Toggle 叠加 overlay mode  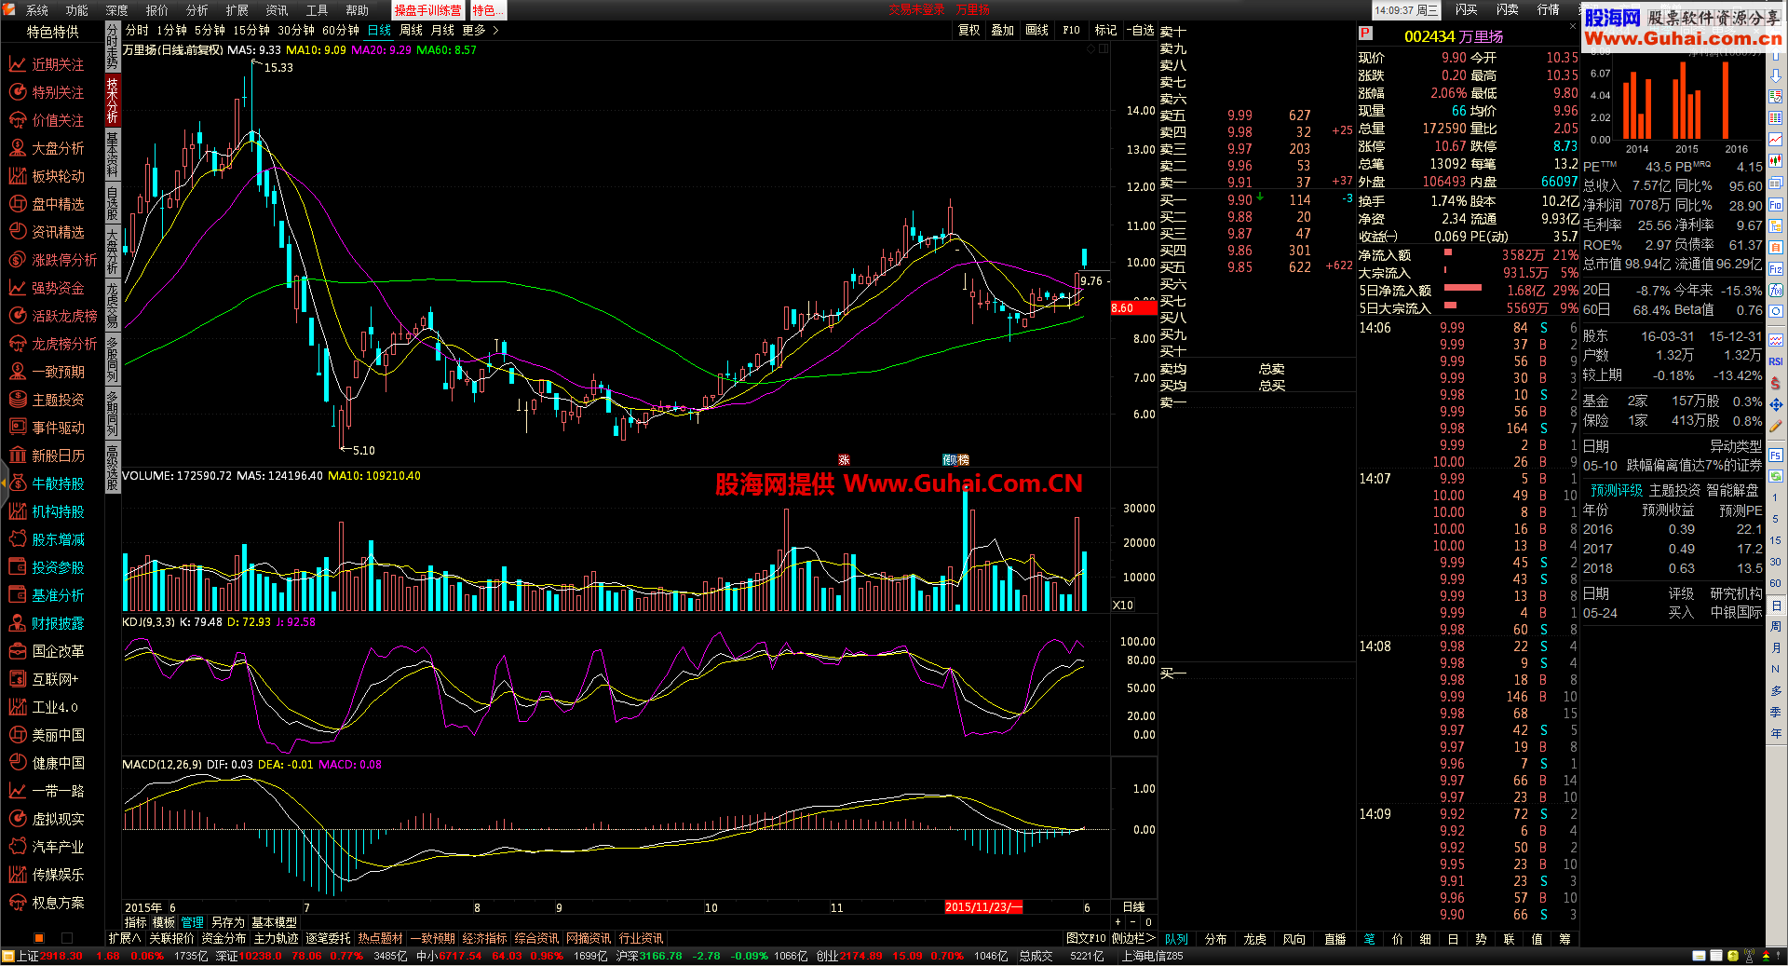(x=1002, y=30)
